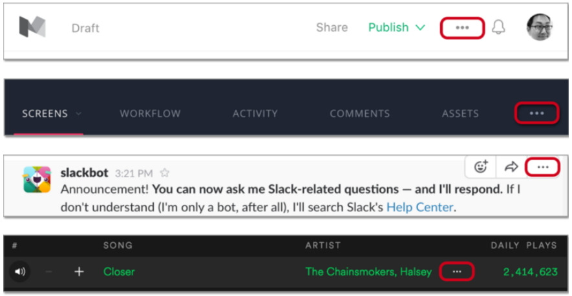Open the user profile avatar menu

click(x=539, y=27)
